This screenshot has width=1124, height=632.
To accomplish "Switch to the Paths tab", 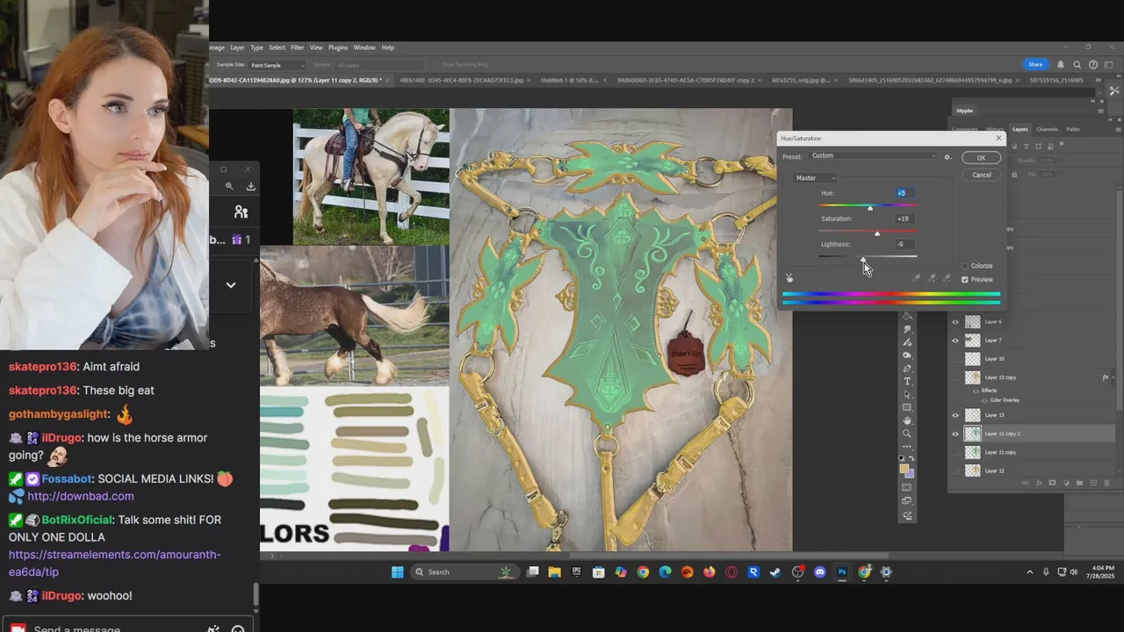I will pyautogui.click(x=1073, y=129).
